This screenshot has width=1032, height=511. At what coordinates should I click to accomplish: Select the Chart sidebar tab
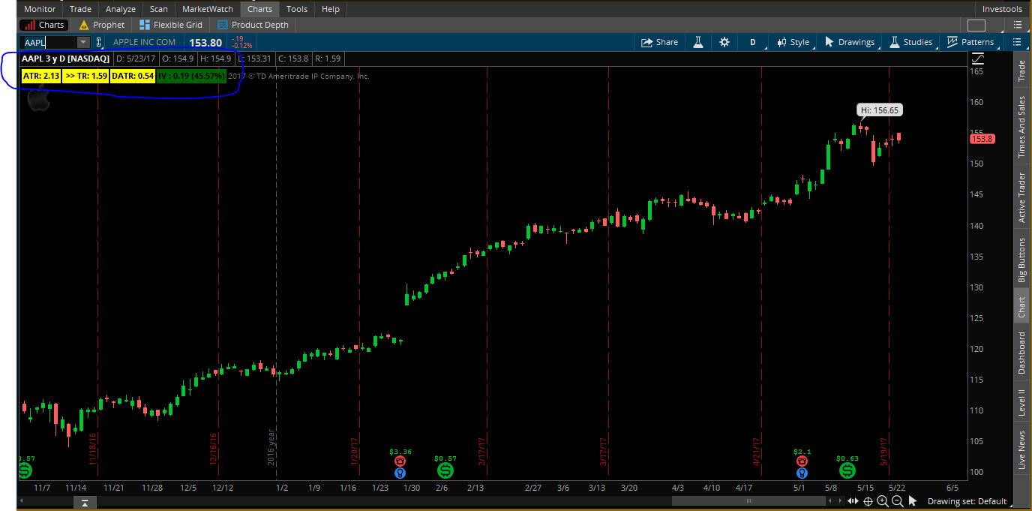click(x=1021, y=307)
